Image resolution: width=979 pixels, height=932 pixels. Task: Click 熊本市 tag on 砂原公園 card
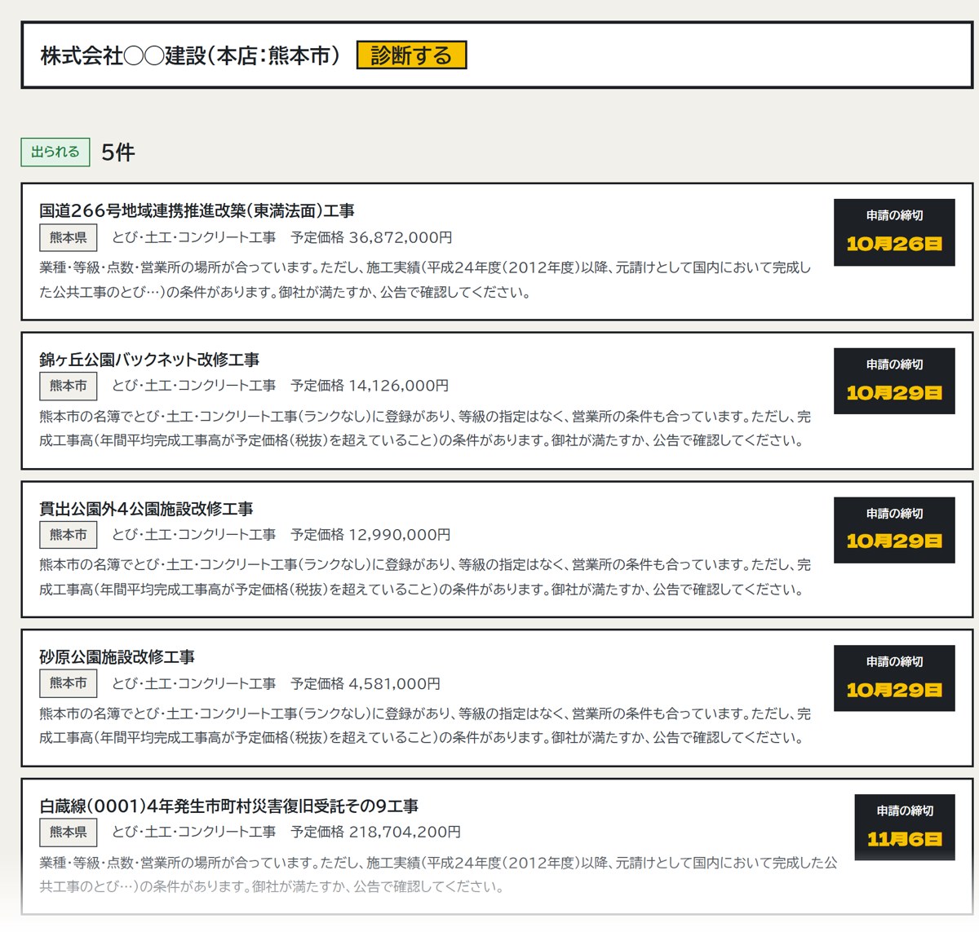[69, 683]
